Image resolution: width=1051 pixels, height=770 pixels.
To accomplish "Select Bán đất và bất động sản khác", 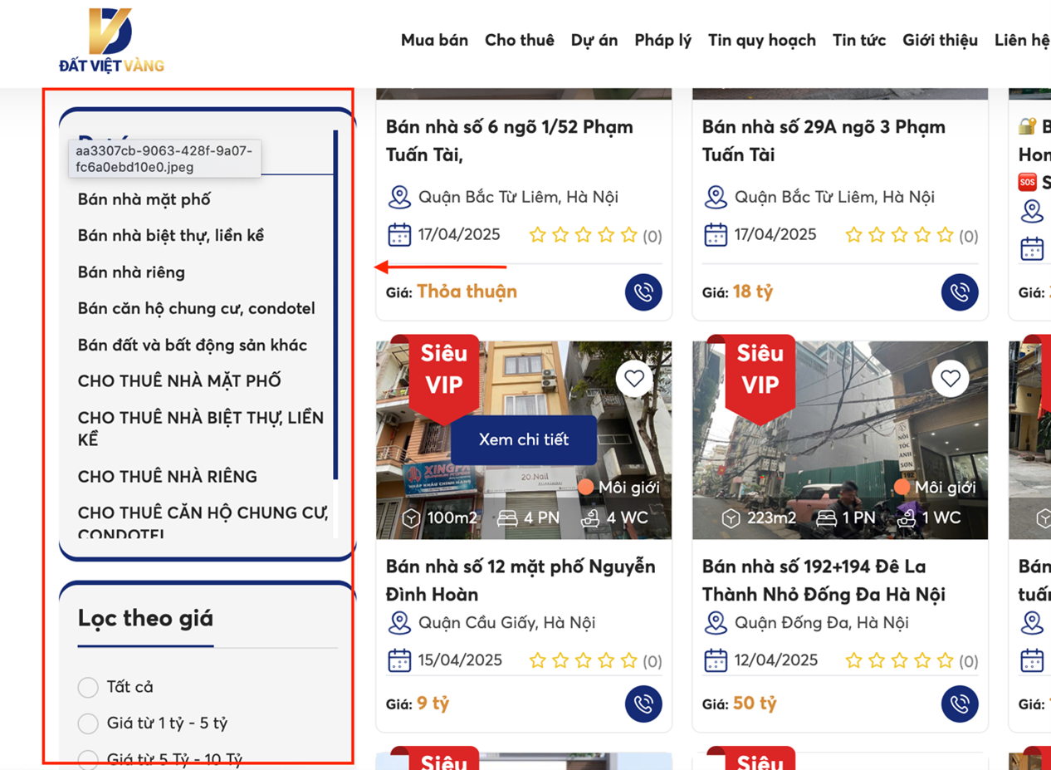I will coord(193,346).
